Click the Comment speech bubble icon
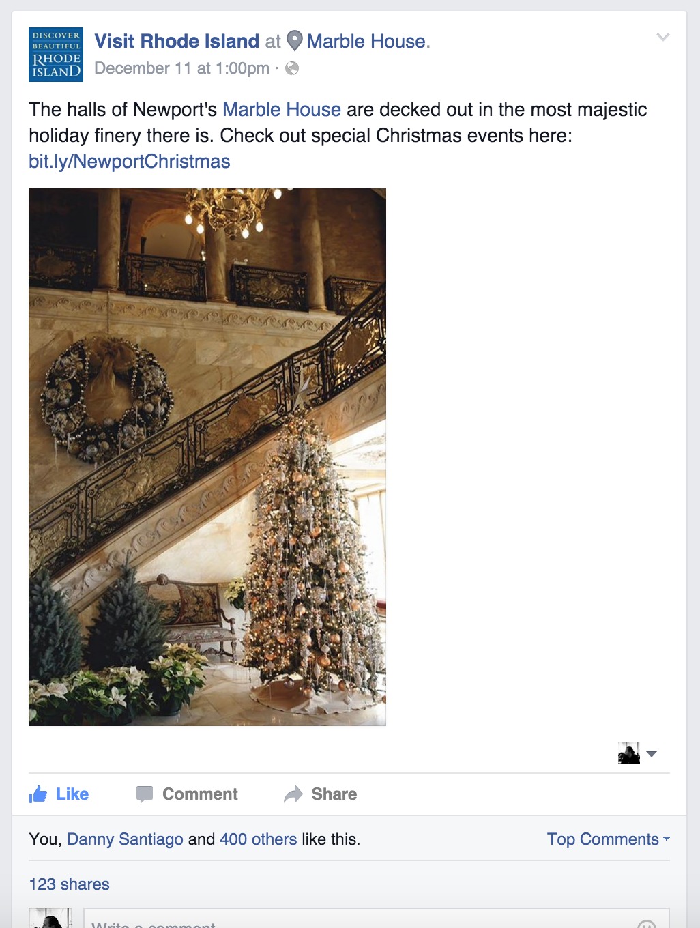Image resolution: width=700 pixels, height=928 pixels. pos(144,794)
